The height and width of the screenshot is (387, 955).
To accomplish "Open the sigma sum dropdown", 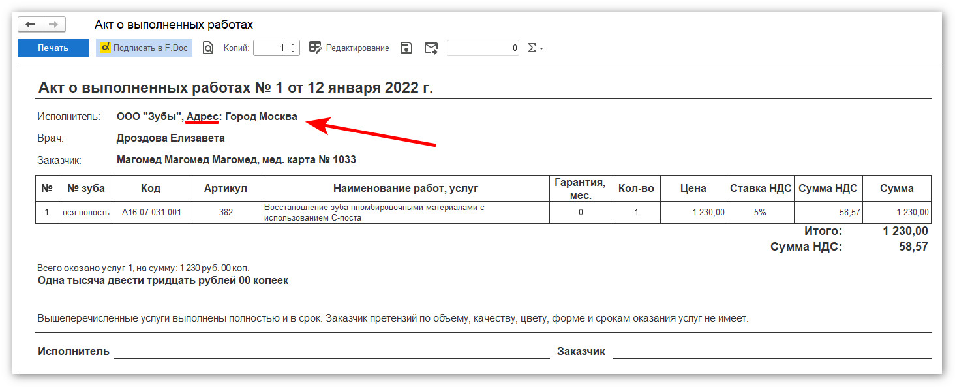I will (x=535, y=48).
